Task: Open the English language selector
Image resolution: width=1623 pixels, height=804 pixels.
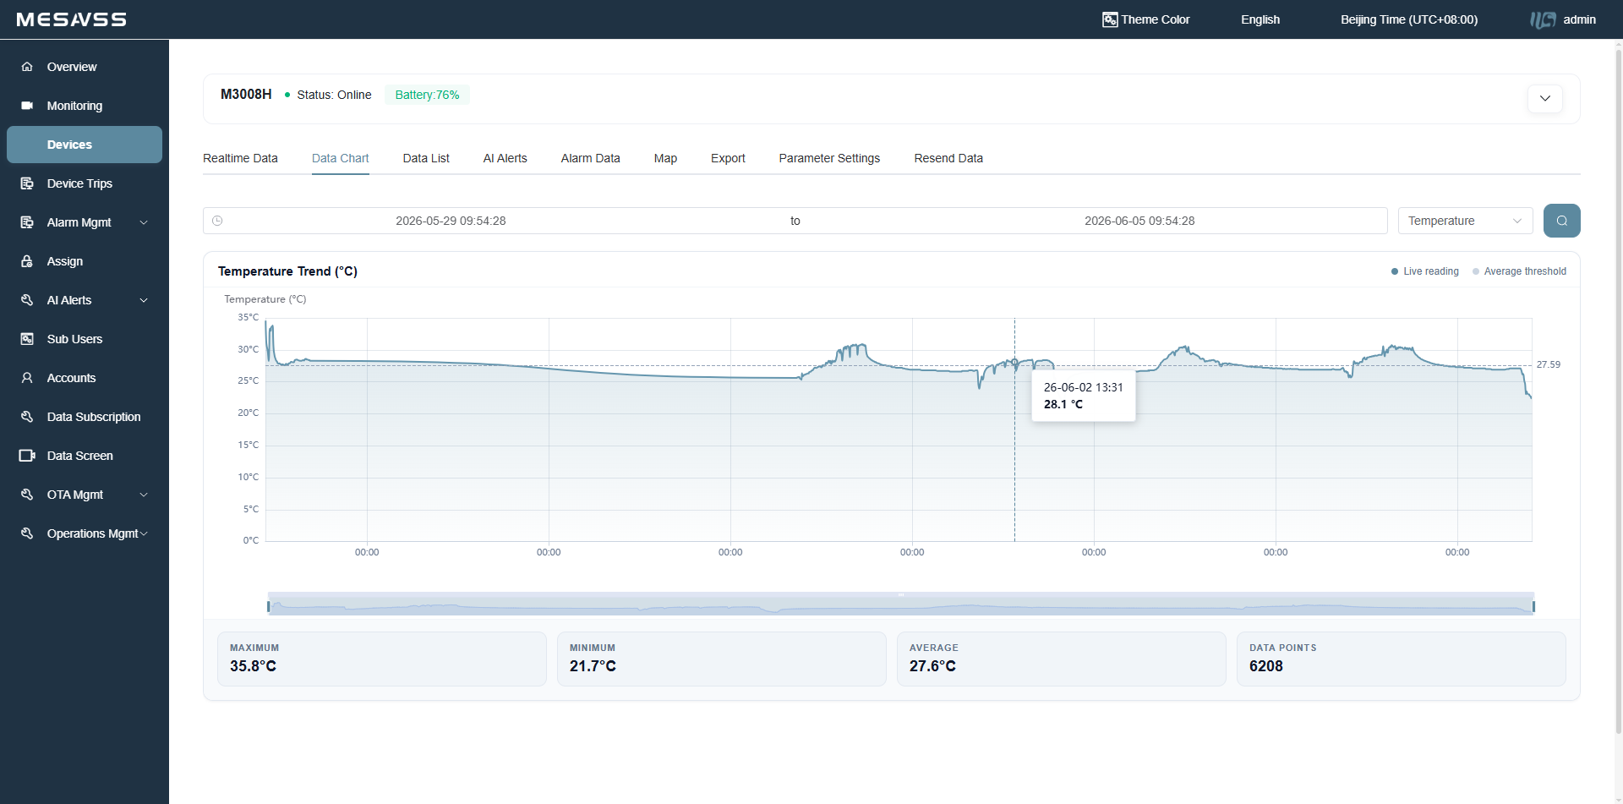Action: 1260,19
